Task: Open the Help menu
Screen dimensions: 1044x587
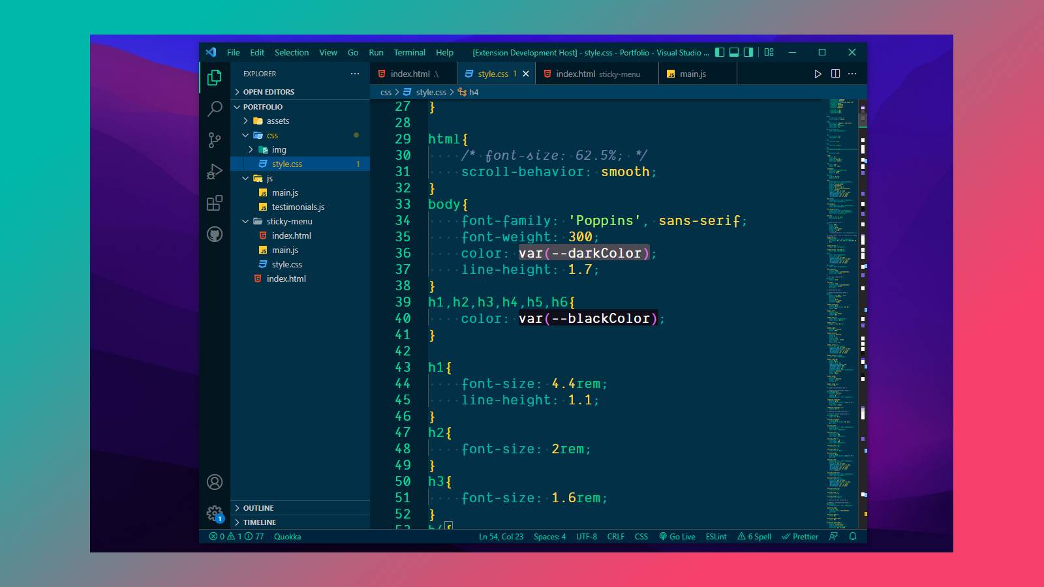Action: point(444,52)
